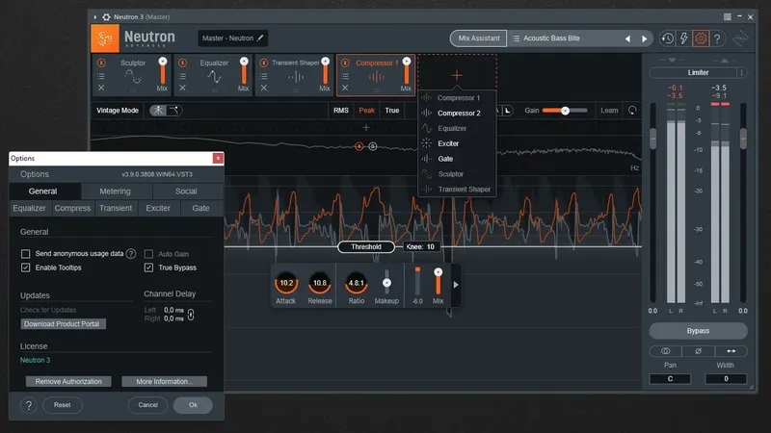Viewport: 771px width, 433px height.
Task: Click the swap channels arrows icon
Action: tap(731, 351)
